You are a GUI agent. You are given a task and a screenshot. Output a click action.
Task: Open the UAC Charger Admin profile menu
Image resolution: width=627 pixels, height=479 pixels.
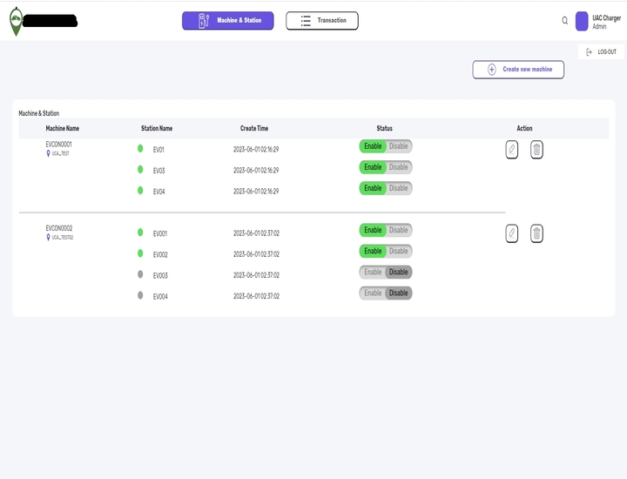[606, 22]
